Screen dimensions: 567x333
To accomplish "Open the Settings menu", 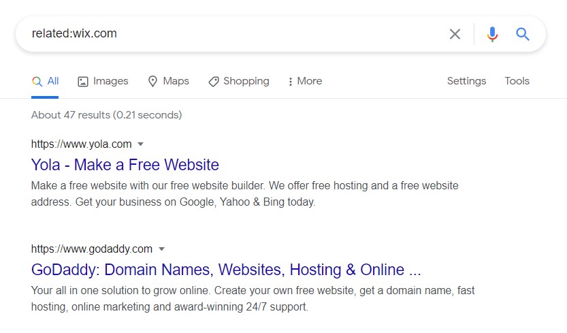I will click(466, 81).
